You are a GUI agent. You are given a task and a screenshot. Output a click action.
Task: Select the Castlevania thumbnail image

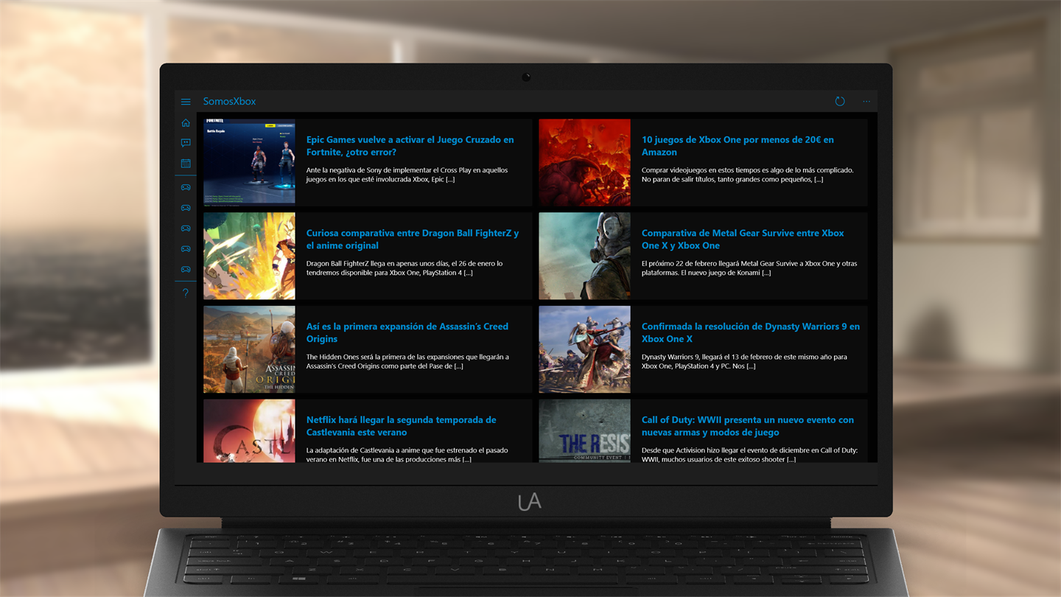pyautogui.click(x=249, y=431)
